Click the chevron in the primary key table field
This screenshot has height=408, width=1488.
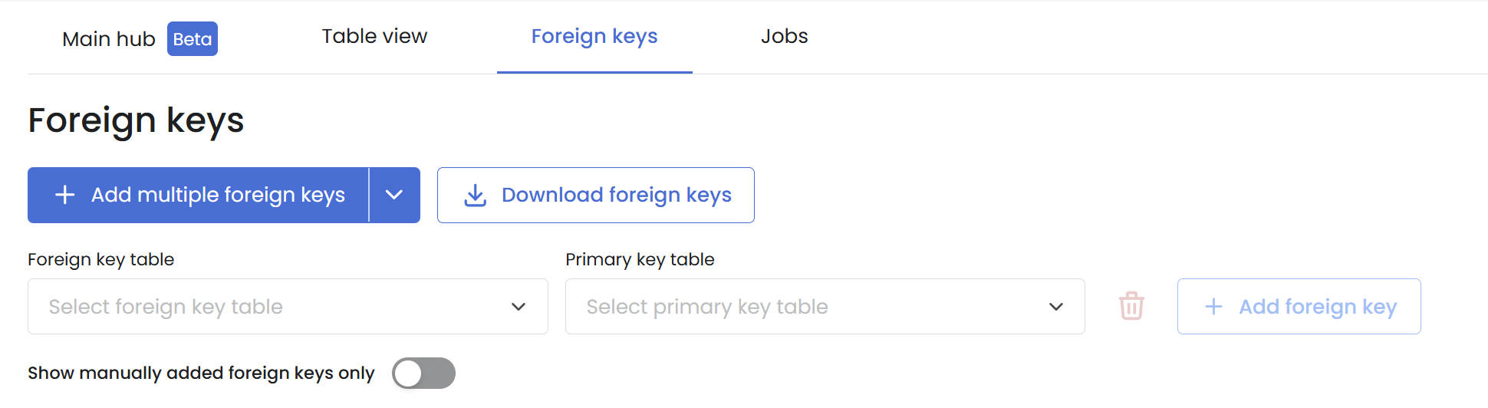(1056, 307)
